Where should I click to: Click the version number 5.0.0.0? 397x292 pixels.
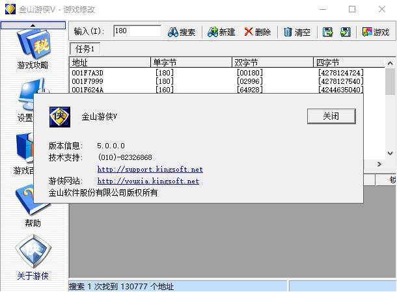(x=111, y=146)
